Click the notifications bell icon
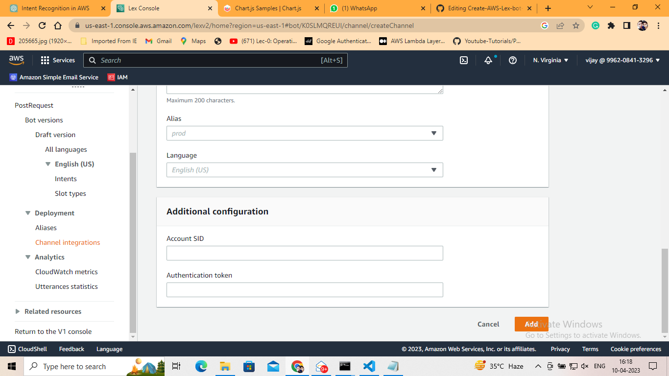 (489, 60)
